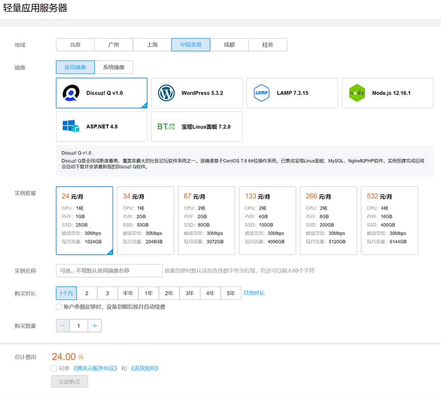This screenshot has height=394, width=441.
Task: Choose the Node.js 12.16.1 image label
Action: tap(391, 93)
